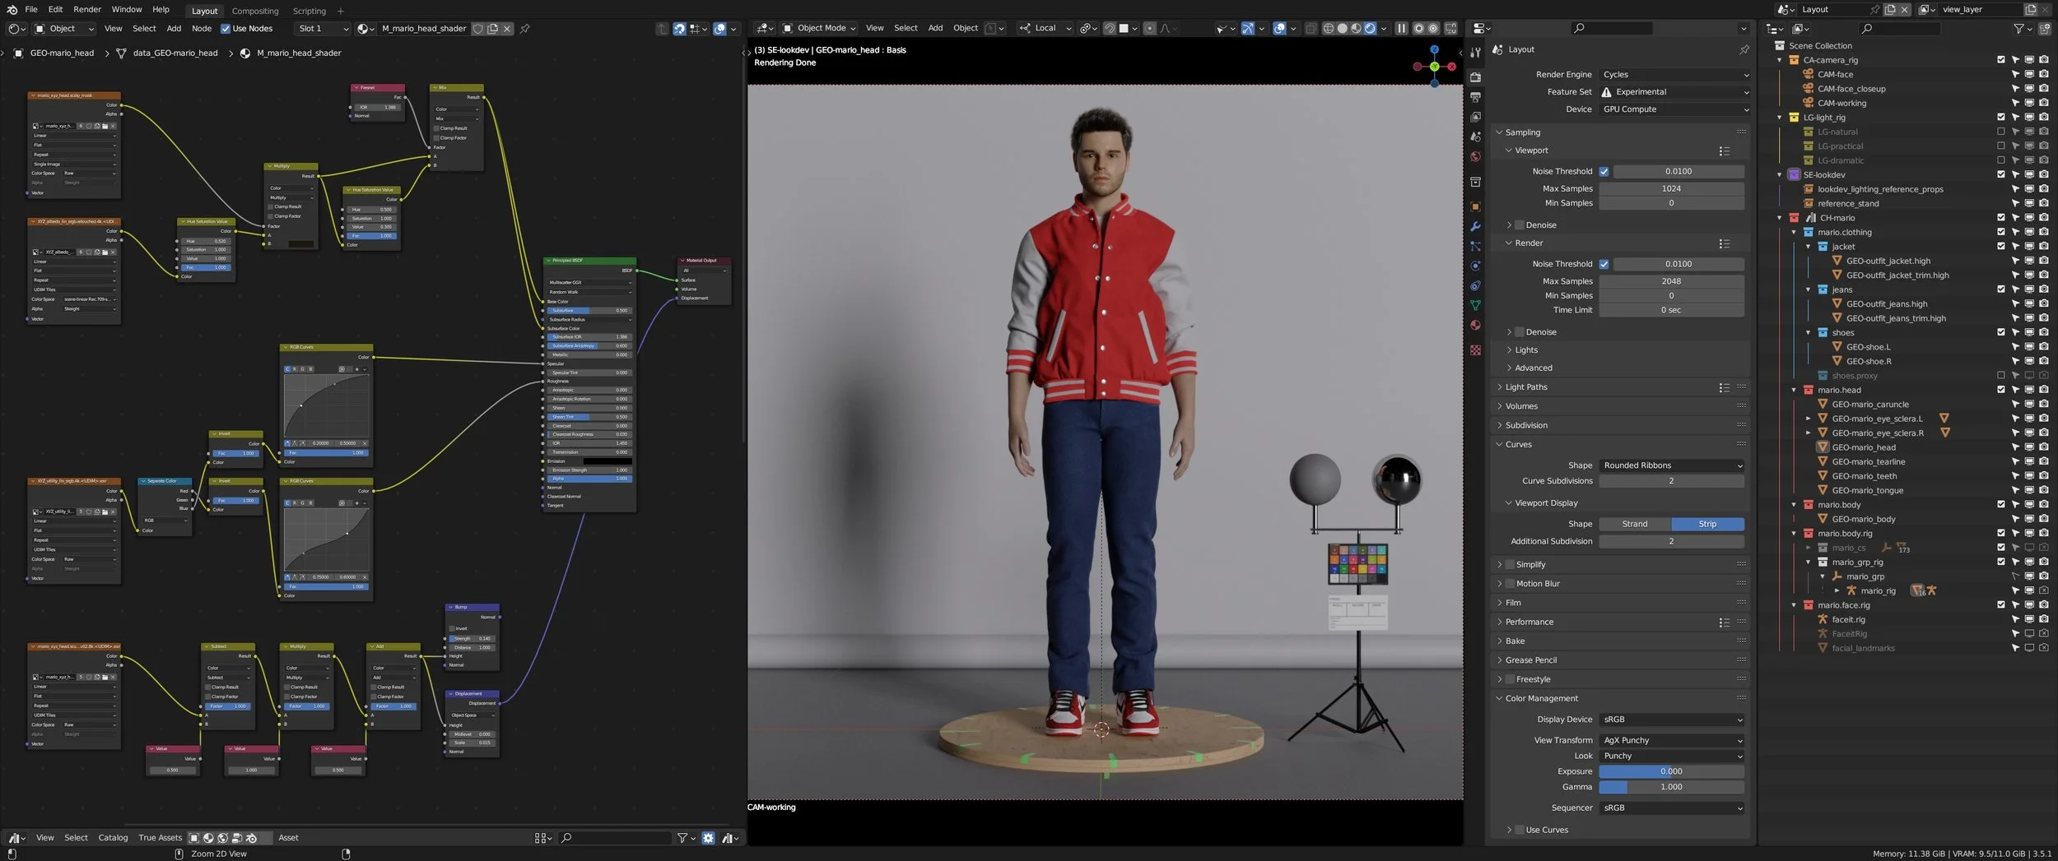Toggle Render Noise Threshold checkbox
The image size is (2058, 861).
tap(1604, 264)
